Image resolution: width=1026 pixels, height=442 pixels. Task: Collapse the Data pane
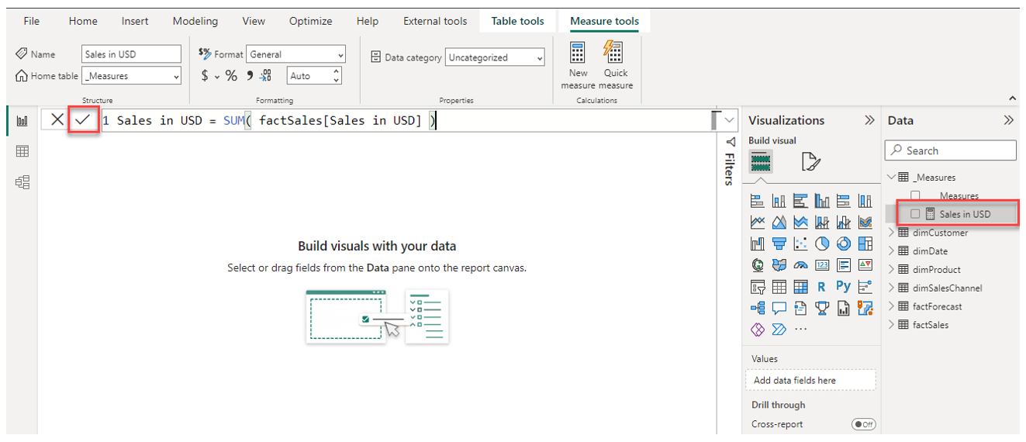pos(1008,120)
